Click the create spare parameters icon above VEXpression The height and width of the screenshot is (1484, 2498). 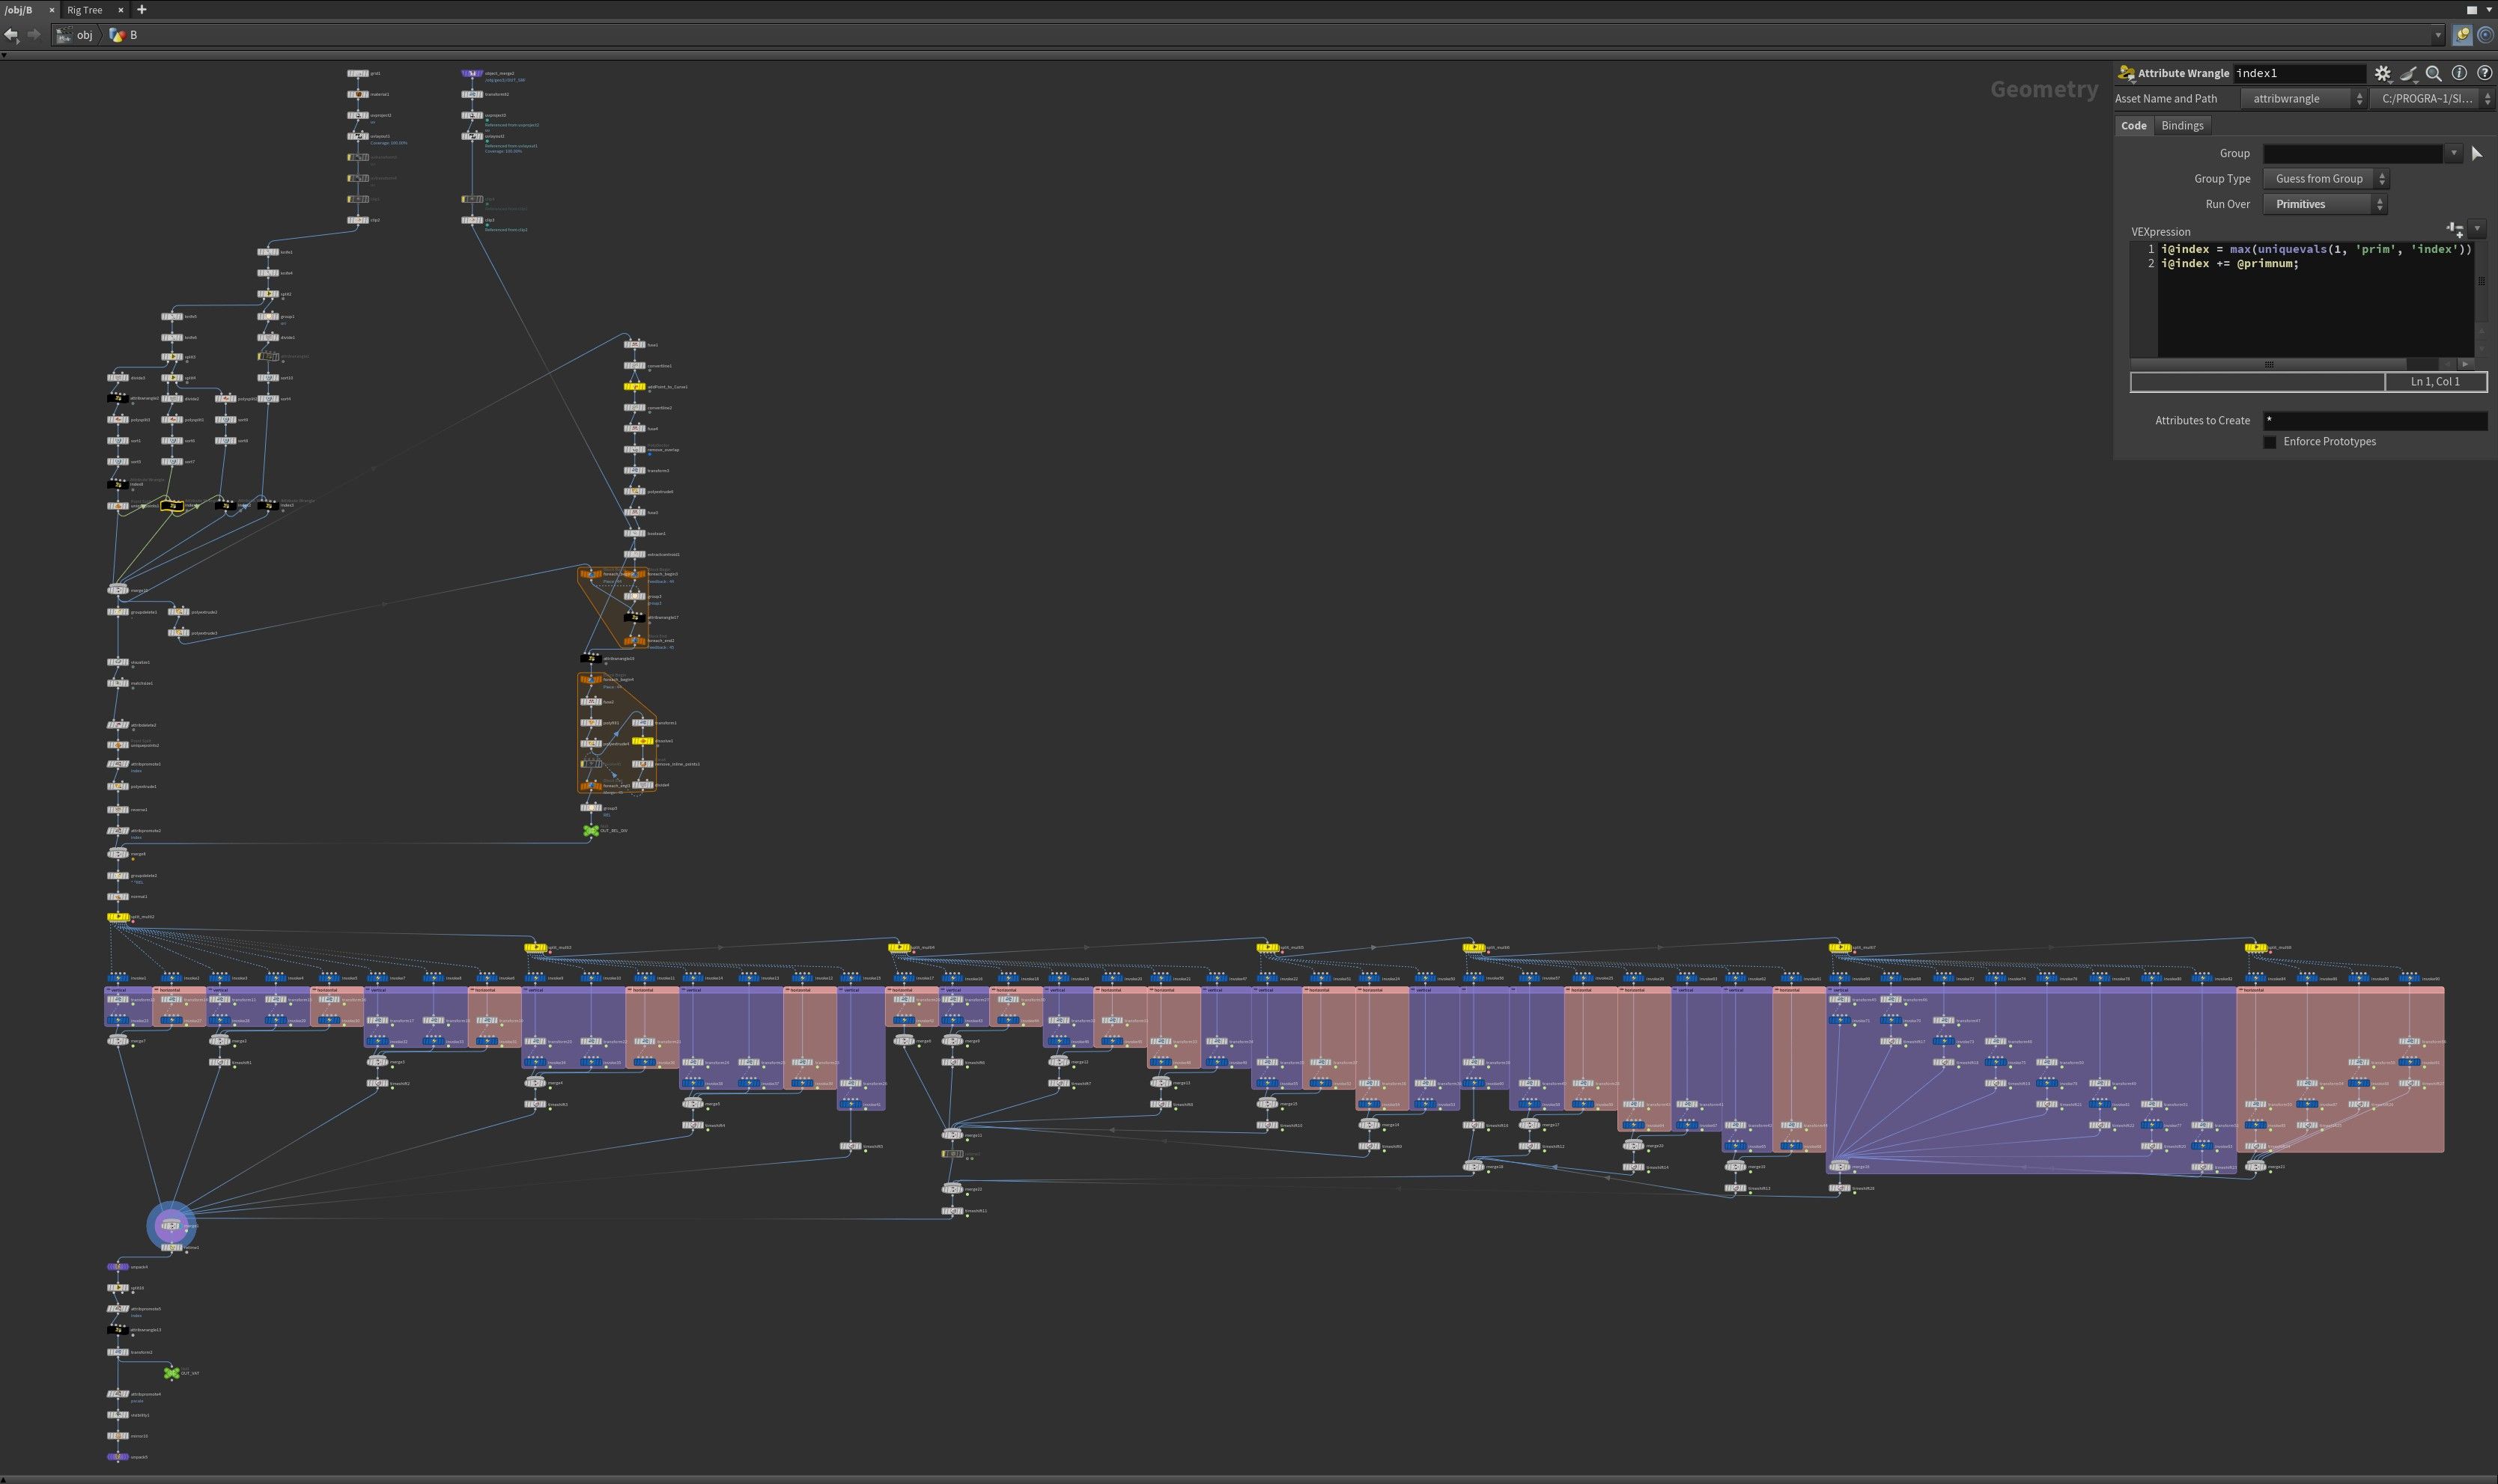point(2454,230)
